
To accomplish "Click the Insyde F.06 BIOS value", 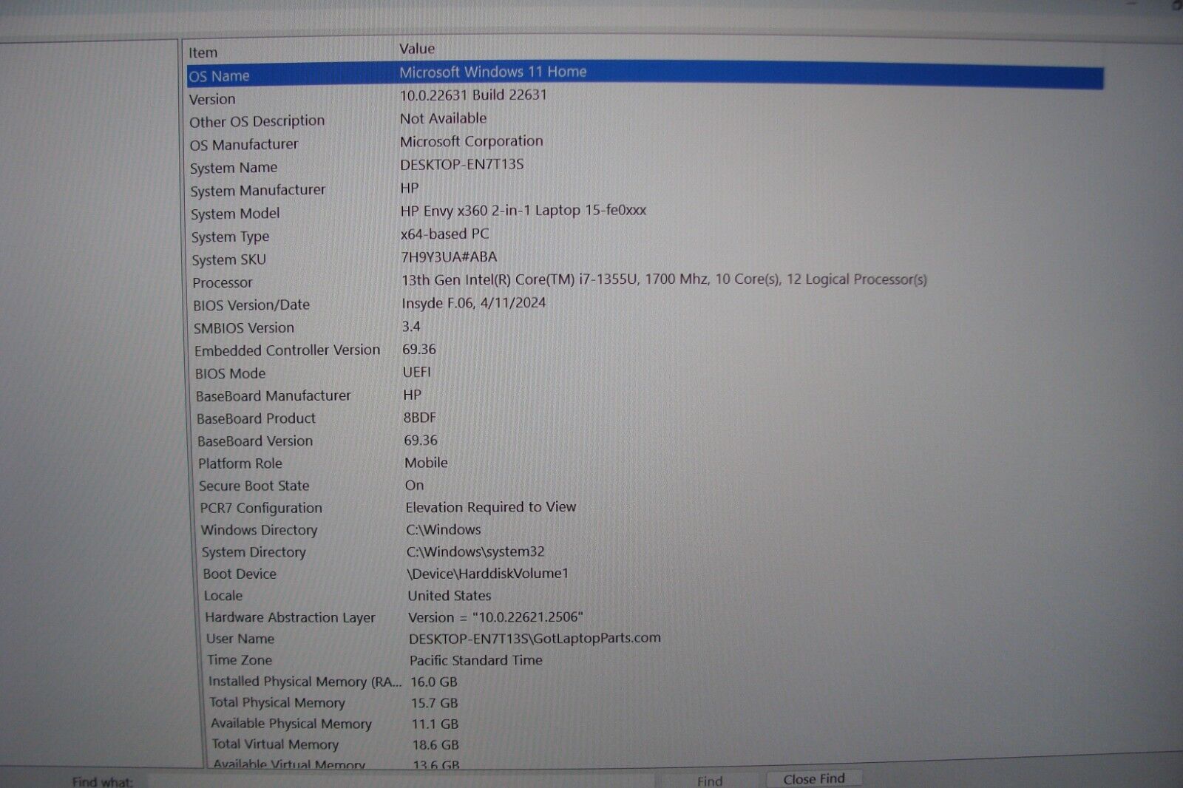I will tap(474, 303).
